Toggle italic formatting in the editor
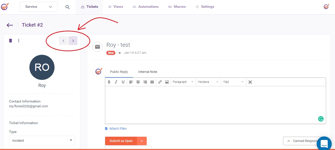This screenshot has width=335, height=150. click(116, 82)
